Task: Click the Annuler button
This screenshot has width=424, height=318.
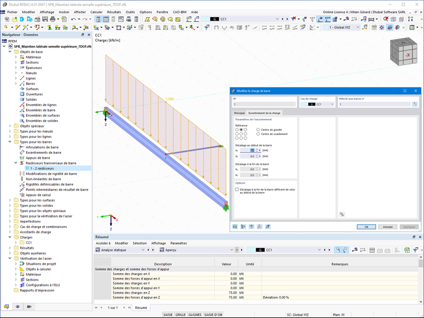Action: (388, 227)
